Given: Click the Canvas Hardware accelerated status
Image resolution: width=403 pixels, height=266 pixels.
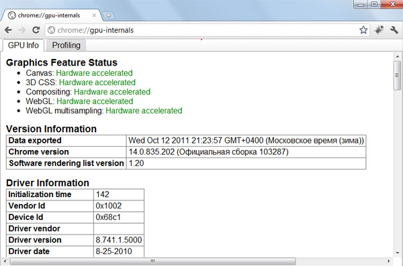Looking at the screenshot, I should pos(94,73).
